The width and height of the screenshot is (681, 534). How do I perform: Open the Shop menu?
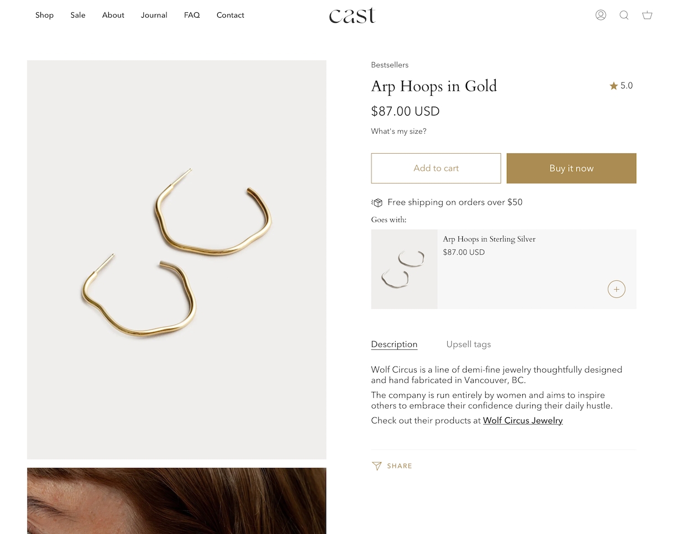(44, 15)
